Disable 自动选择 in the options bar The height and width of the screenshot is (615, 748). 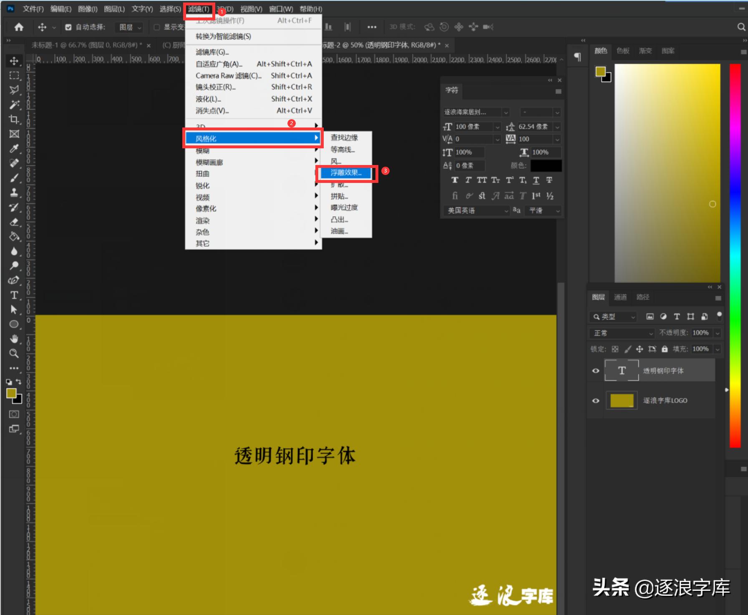(68, 27)
